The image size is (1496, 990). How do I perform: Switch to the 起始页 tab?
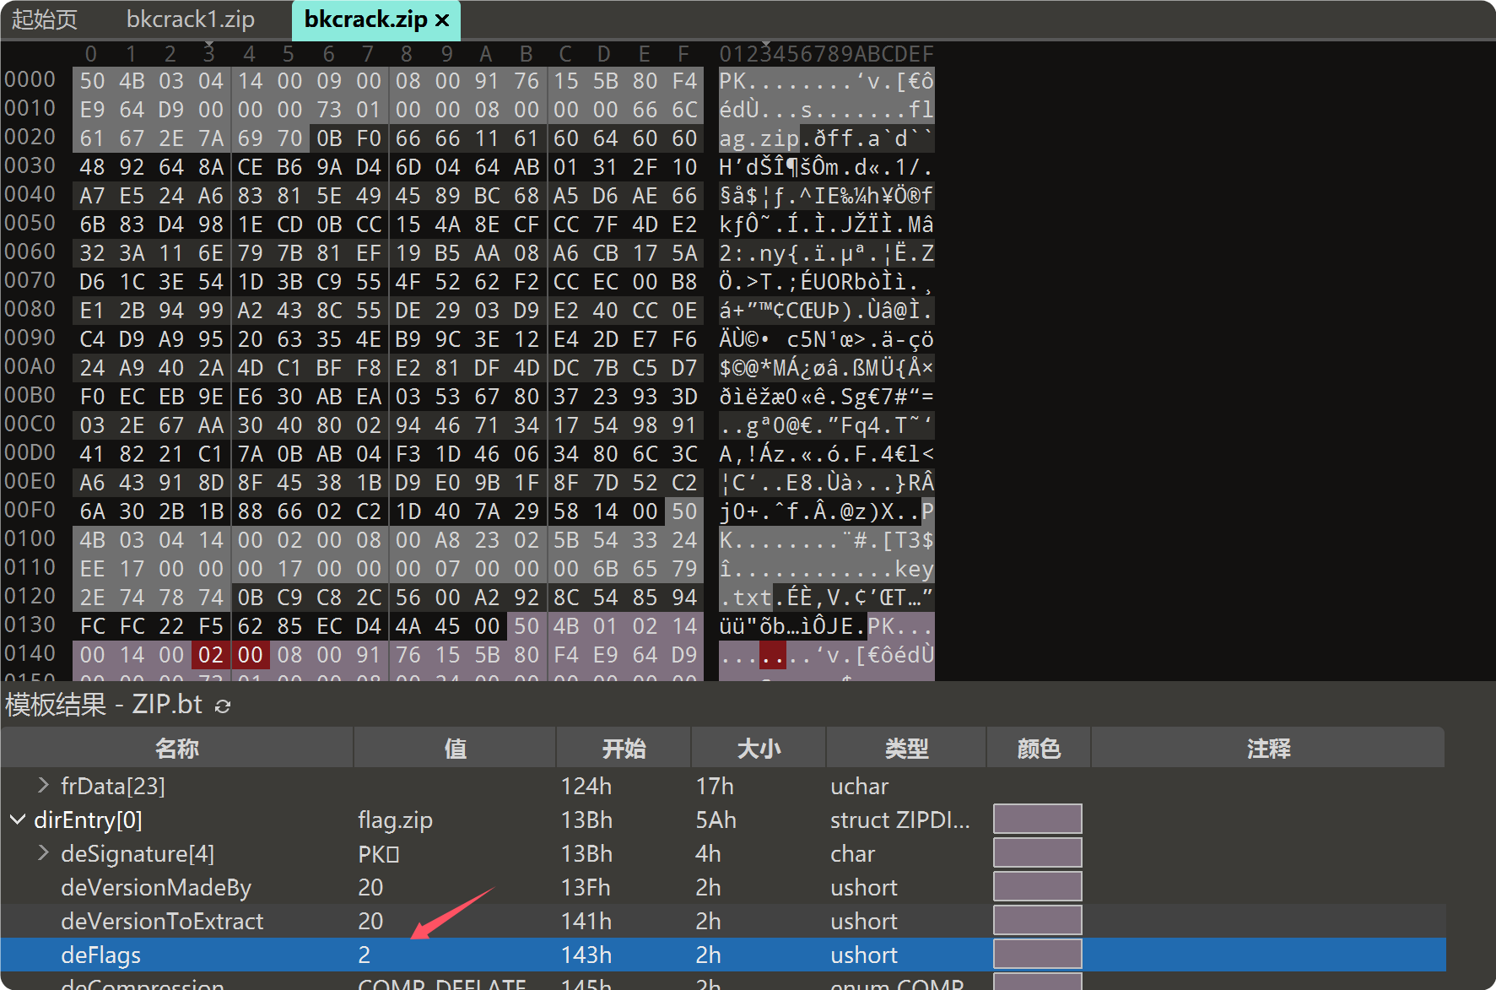[x=45, y=19]
